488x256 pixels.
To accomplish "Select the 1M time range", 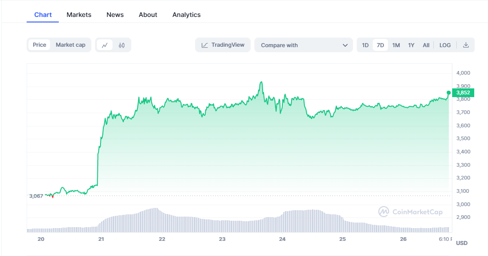I will pos(396,45).
